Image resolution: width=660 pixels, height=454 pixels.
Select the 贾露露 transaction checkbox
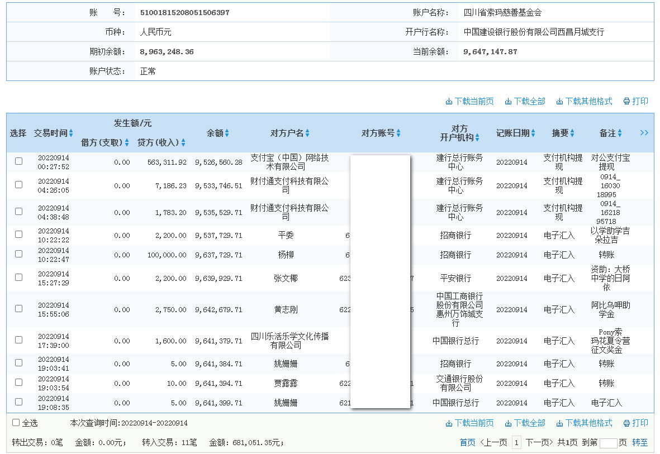(18, 382)
